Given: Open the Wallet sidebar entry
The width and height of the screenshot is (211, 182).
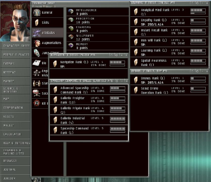Looking at the screenshot, I should coord(15,125).
